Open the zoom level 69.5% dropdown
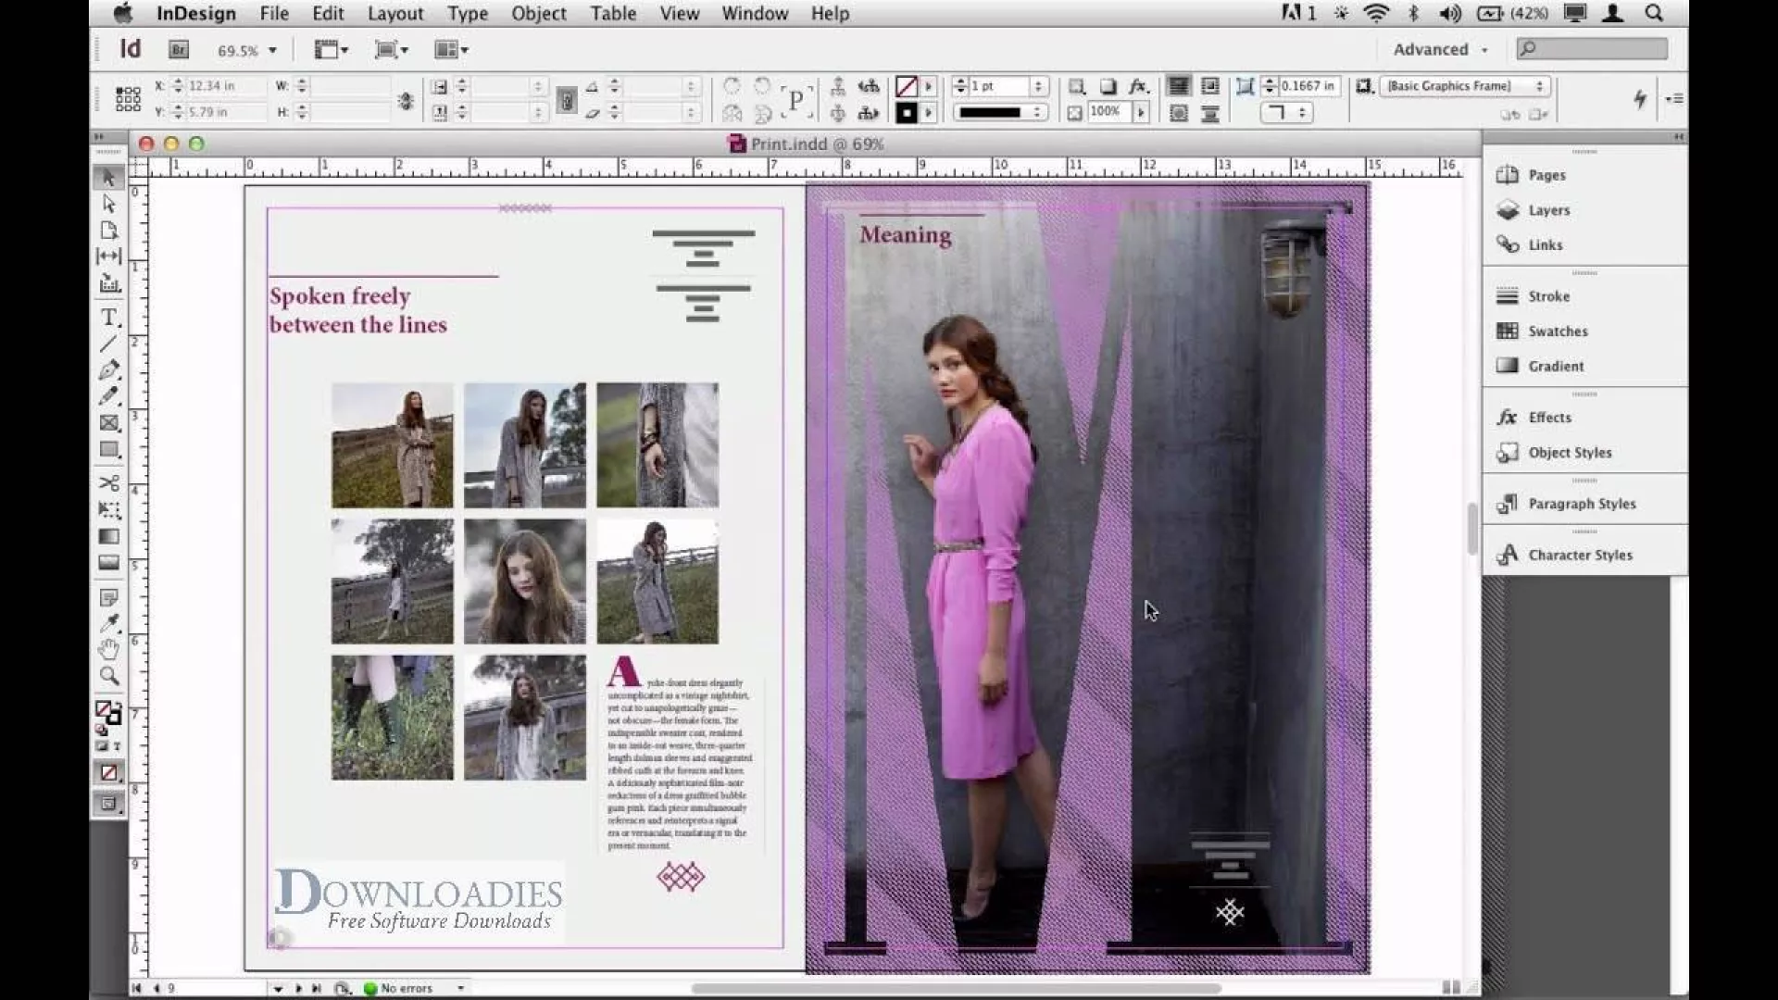The height and width of the screenshot is (1000, 1778). coord(272,51)
